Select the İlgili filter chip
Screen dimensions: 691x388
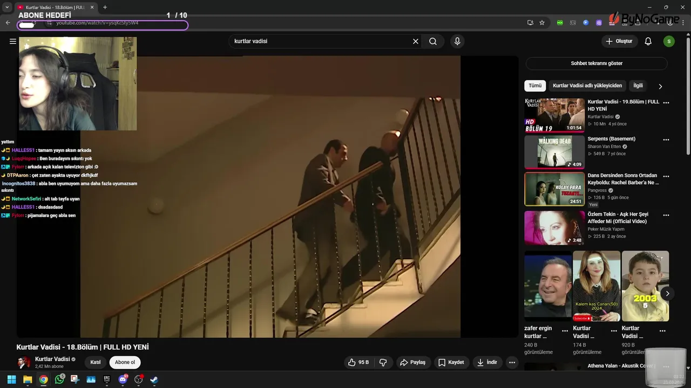[638, 86]
